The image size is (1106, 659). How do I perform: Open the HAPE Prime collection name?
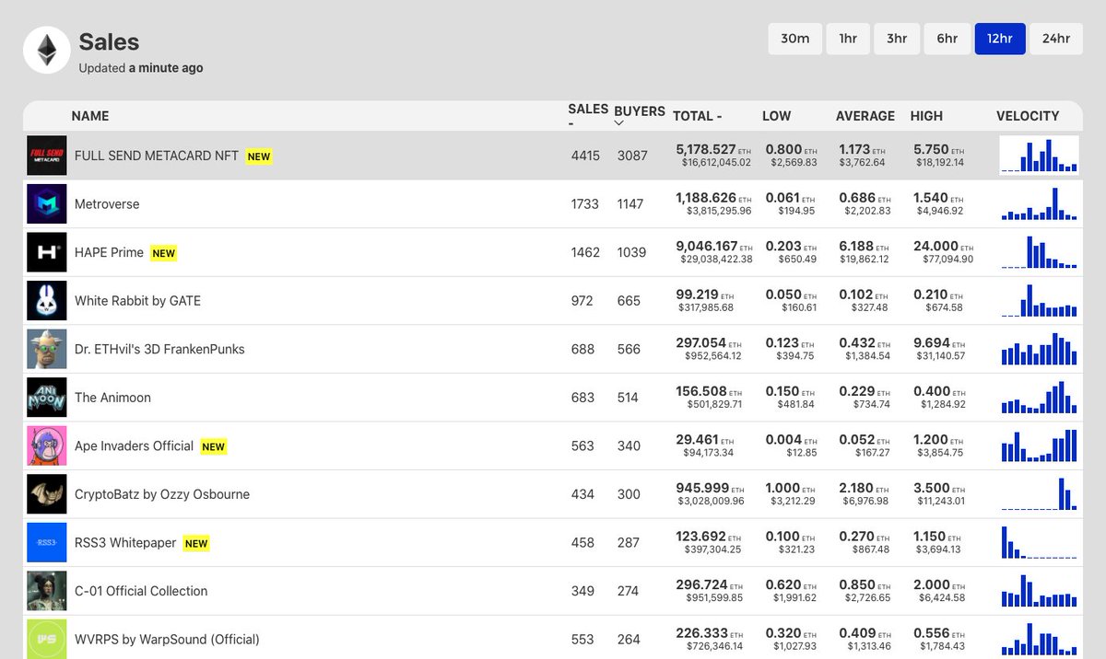[x=109, y=252]
